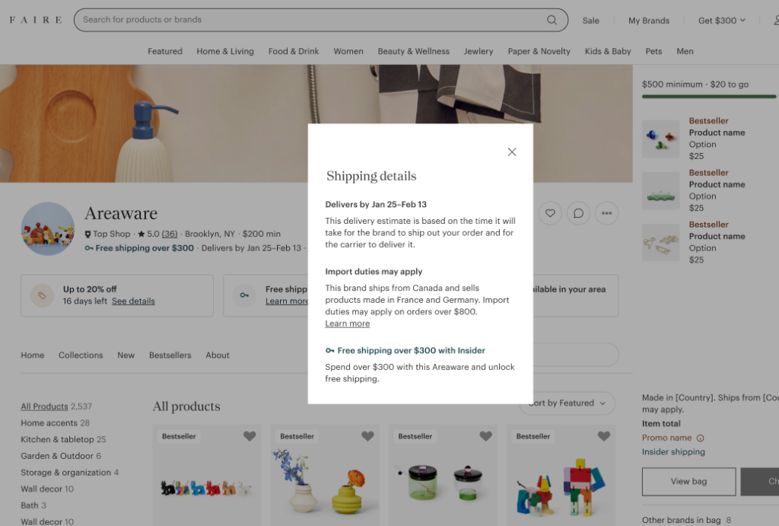Click the View bag button

pos(688,481)
